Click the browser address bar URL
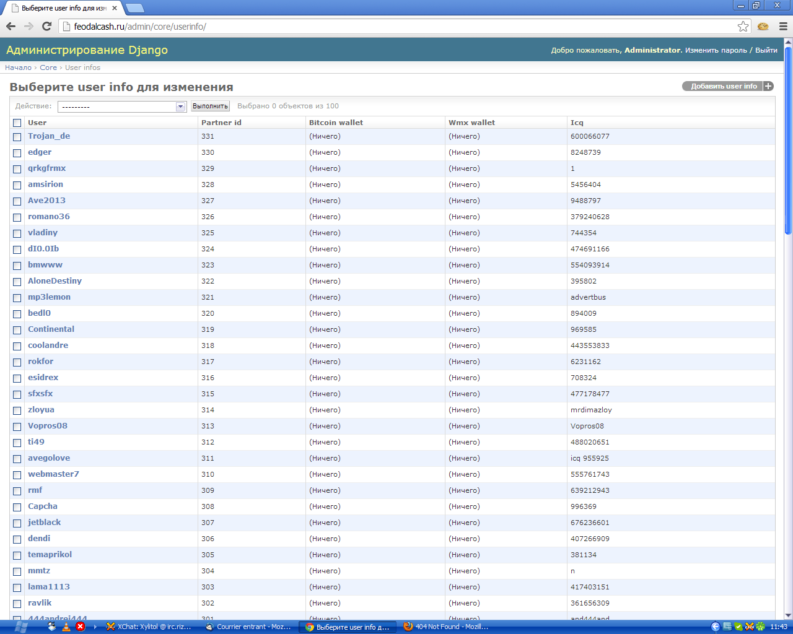 140,27
